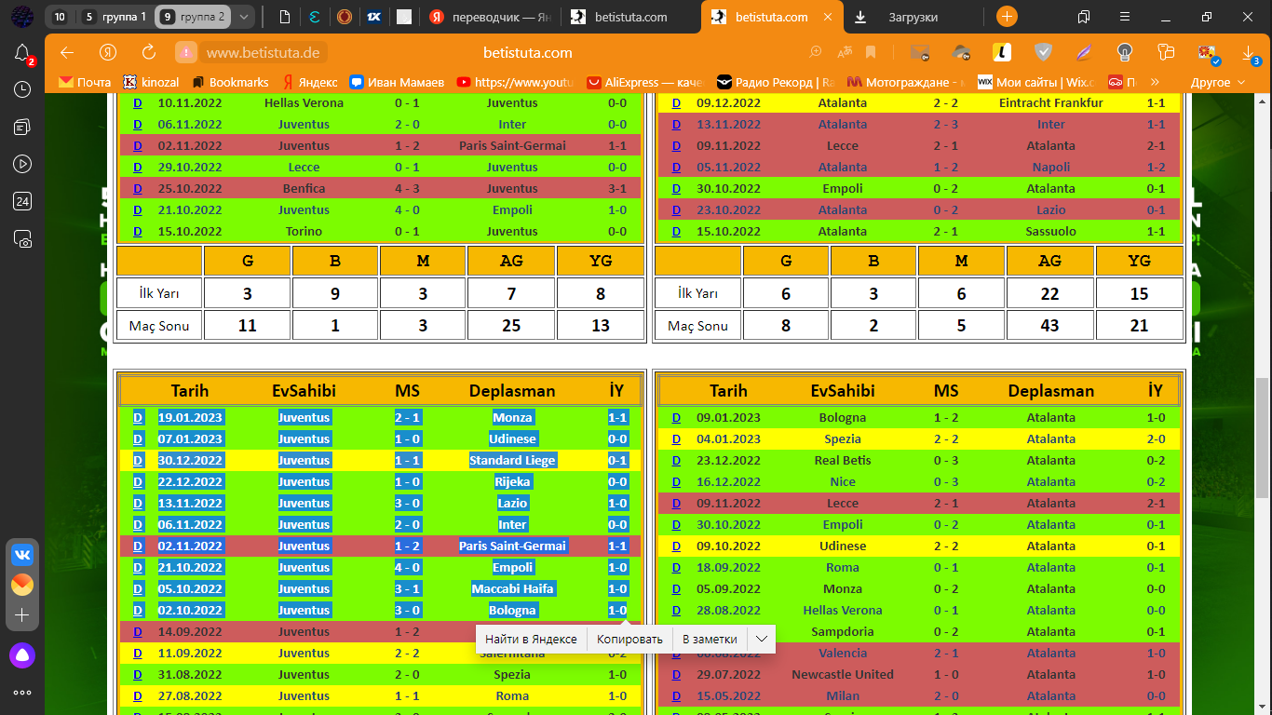Take a screenshot with camera sidebar icon

(22, 238)
